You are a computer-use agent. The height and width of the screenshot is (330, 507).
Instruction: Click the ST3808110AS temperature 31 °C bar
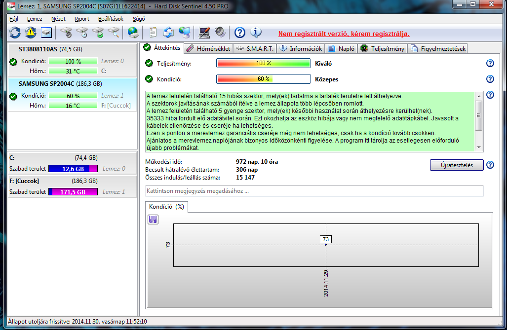coord(73,71)
